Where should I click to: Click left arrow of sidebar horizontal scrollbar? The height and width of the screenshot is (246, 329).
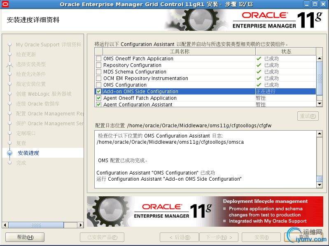(5, 225)
